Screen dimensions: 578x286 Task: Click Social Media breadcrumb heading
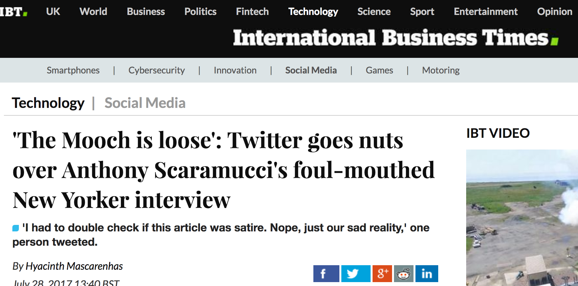point(145,103)
